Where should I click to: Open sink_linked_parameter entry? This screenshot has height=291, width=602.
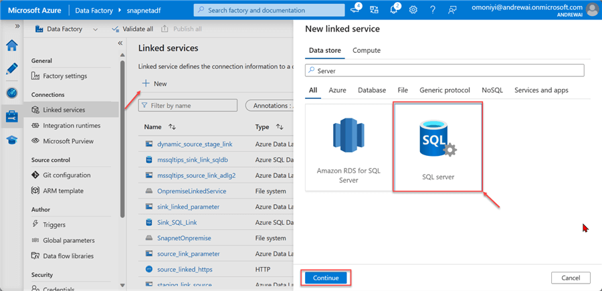coord(188,207)
